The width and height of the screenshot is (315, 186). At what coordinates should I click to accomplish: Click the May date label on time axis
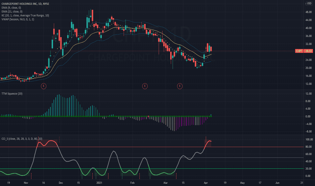[x=242, y=183]
